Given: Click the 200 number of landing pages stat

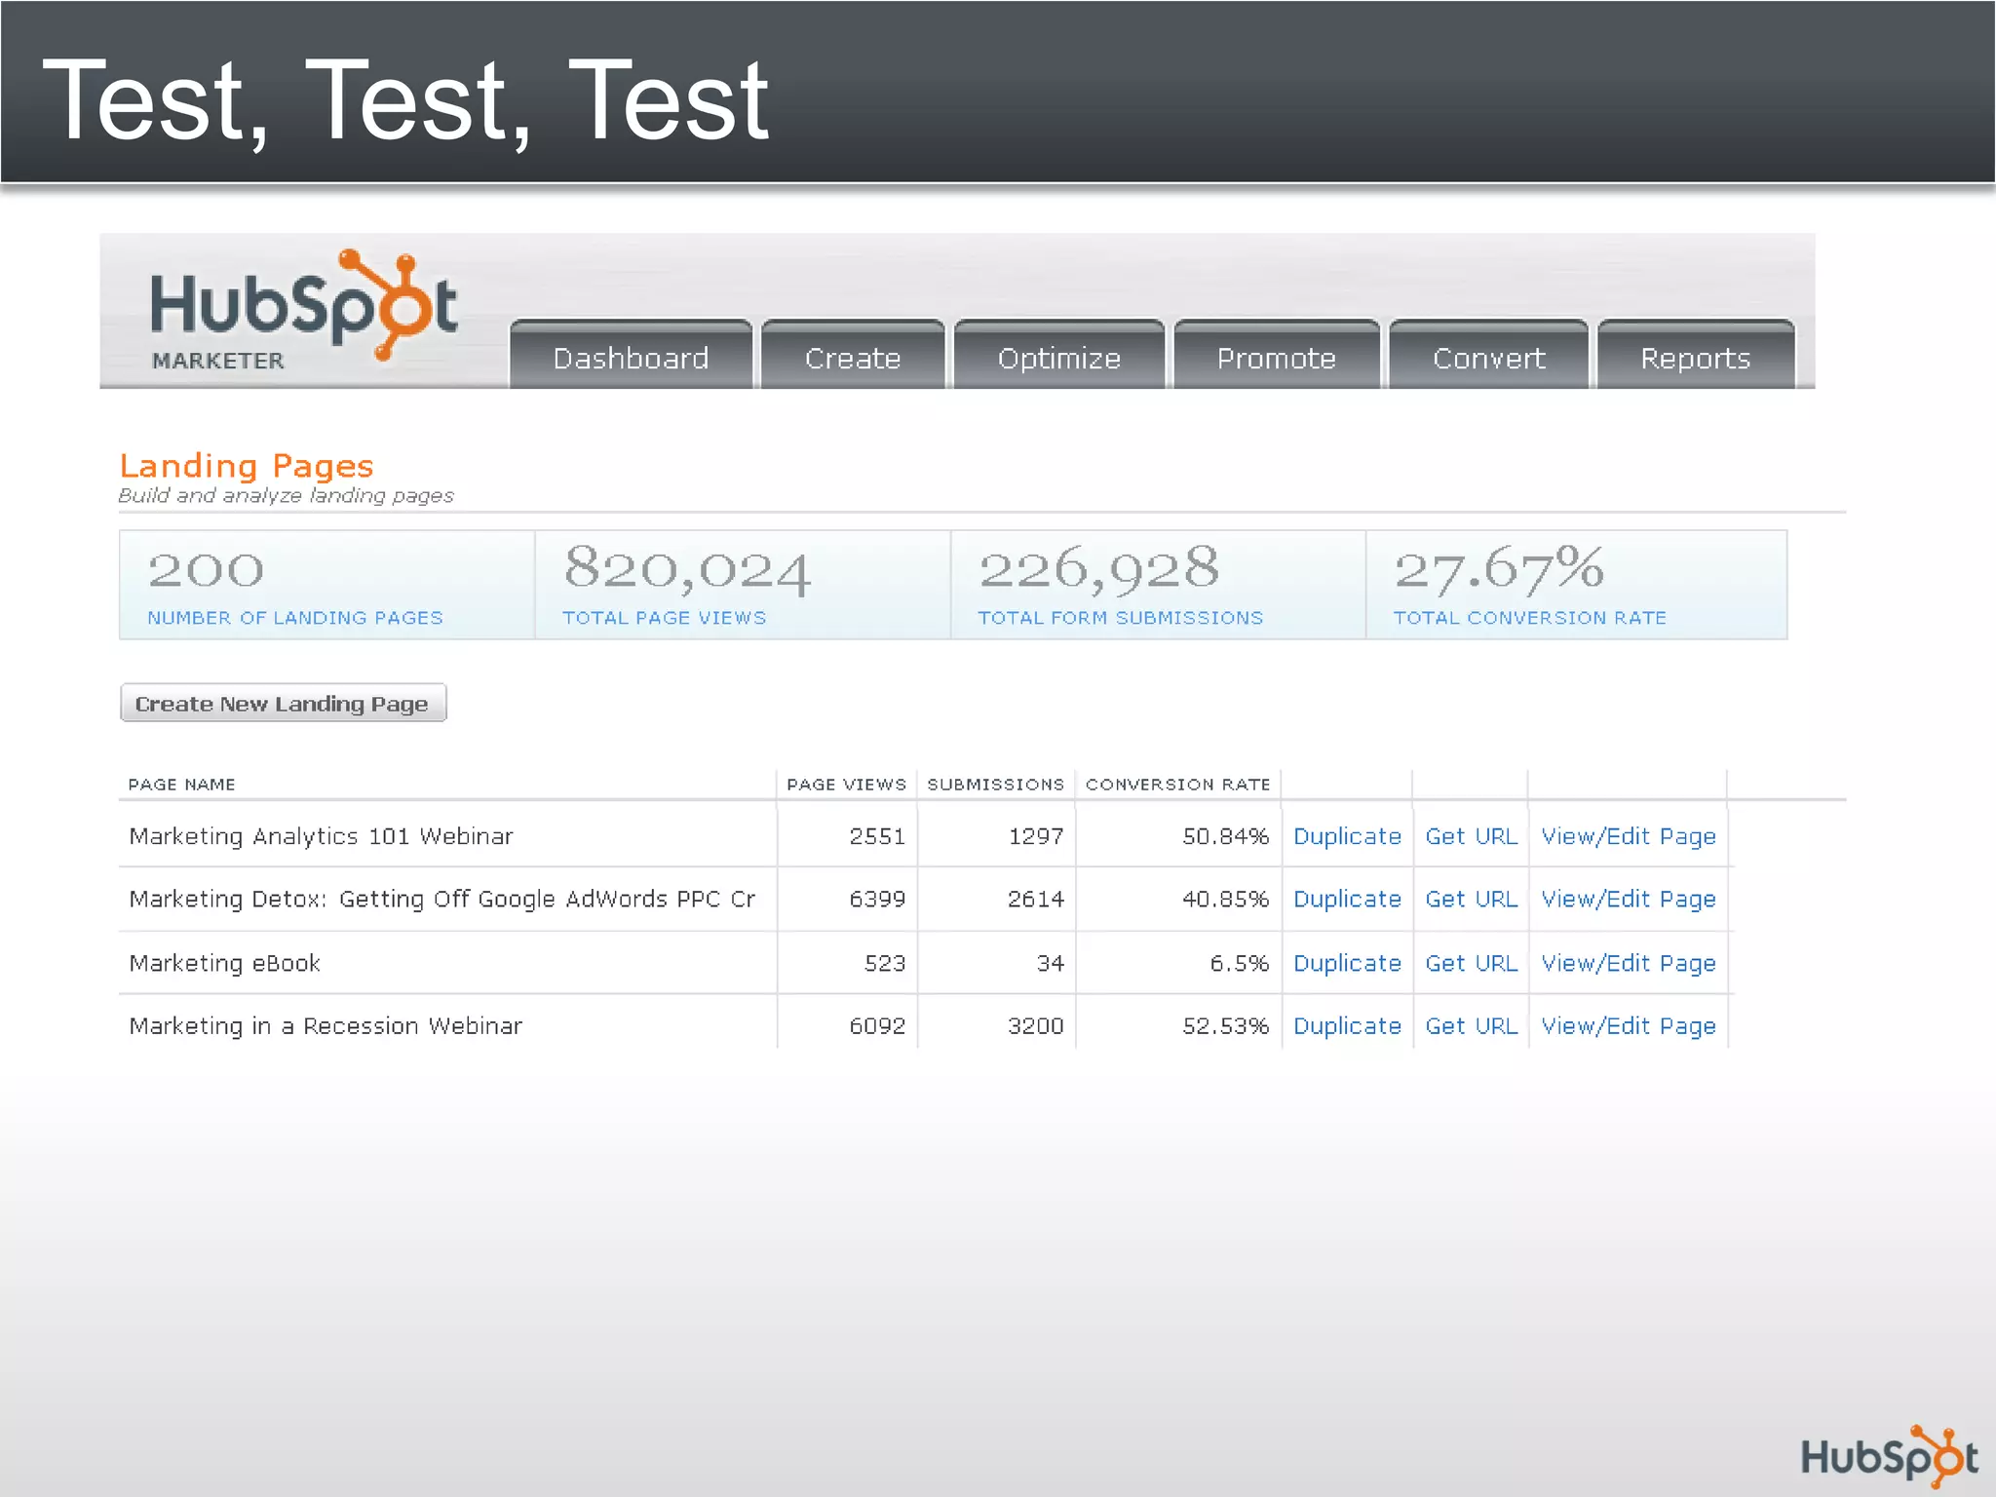Looking at the screenshot, I should [326, 585].
